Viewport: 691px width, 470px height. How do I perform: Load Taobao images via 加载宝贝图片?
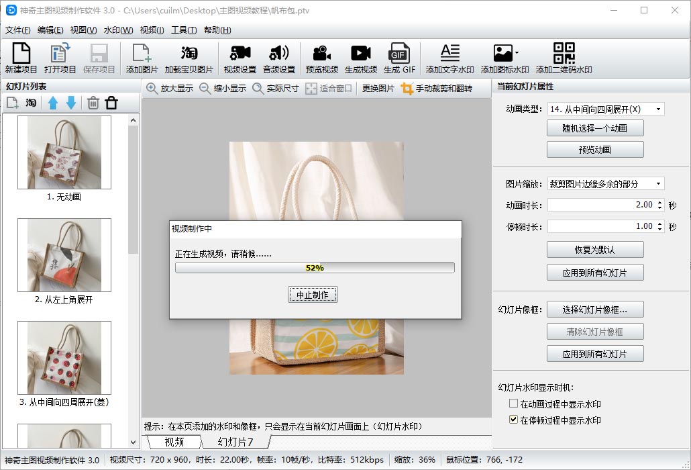click(x=189, y=58)
